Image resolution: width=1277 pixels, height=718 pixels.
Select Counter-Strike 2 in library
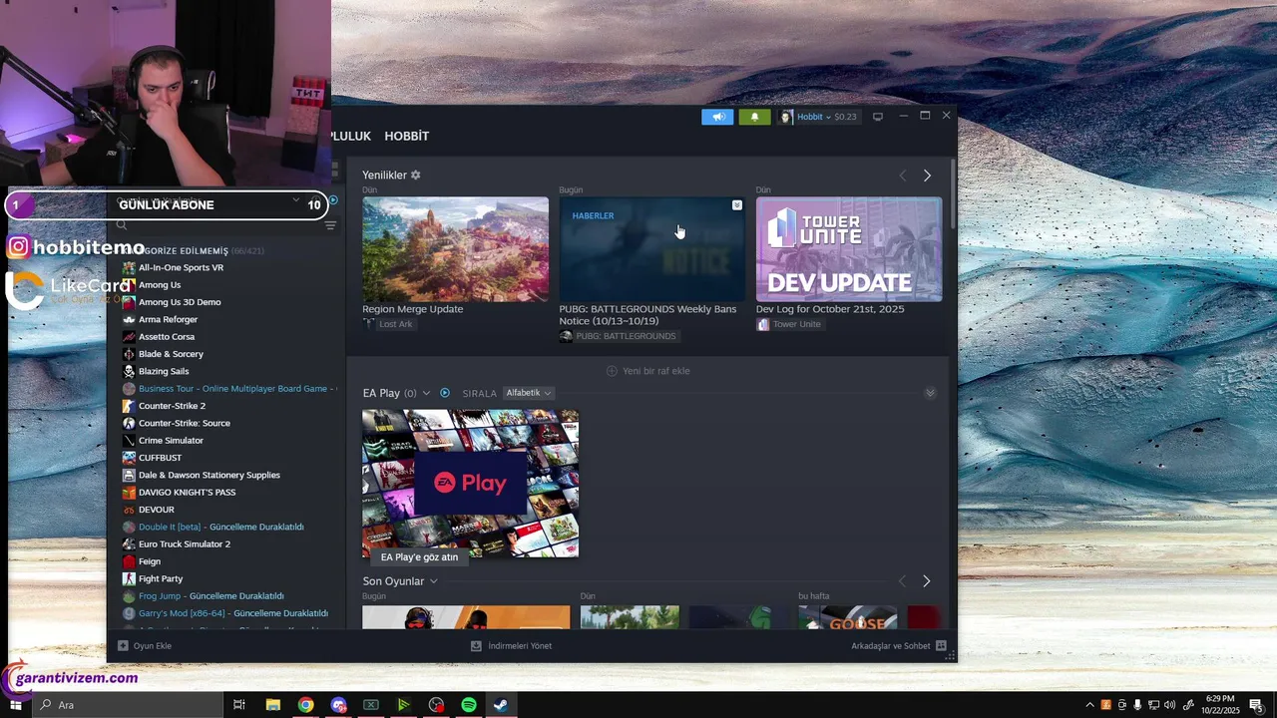[x=172, y=406]
